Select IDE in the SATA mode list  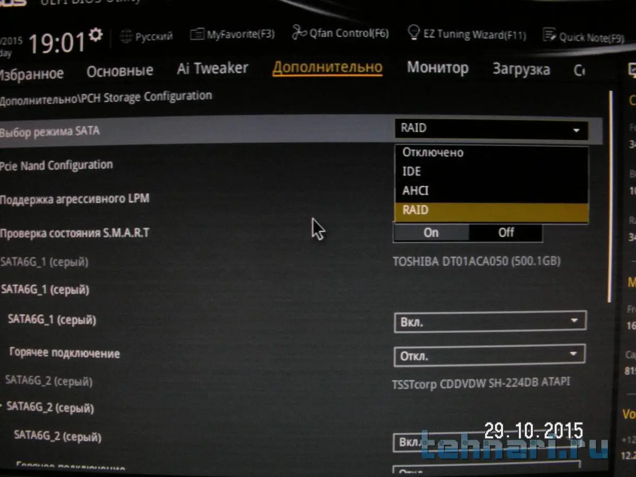(491, 172)
